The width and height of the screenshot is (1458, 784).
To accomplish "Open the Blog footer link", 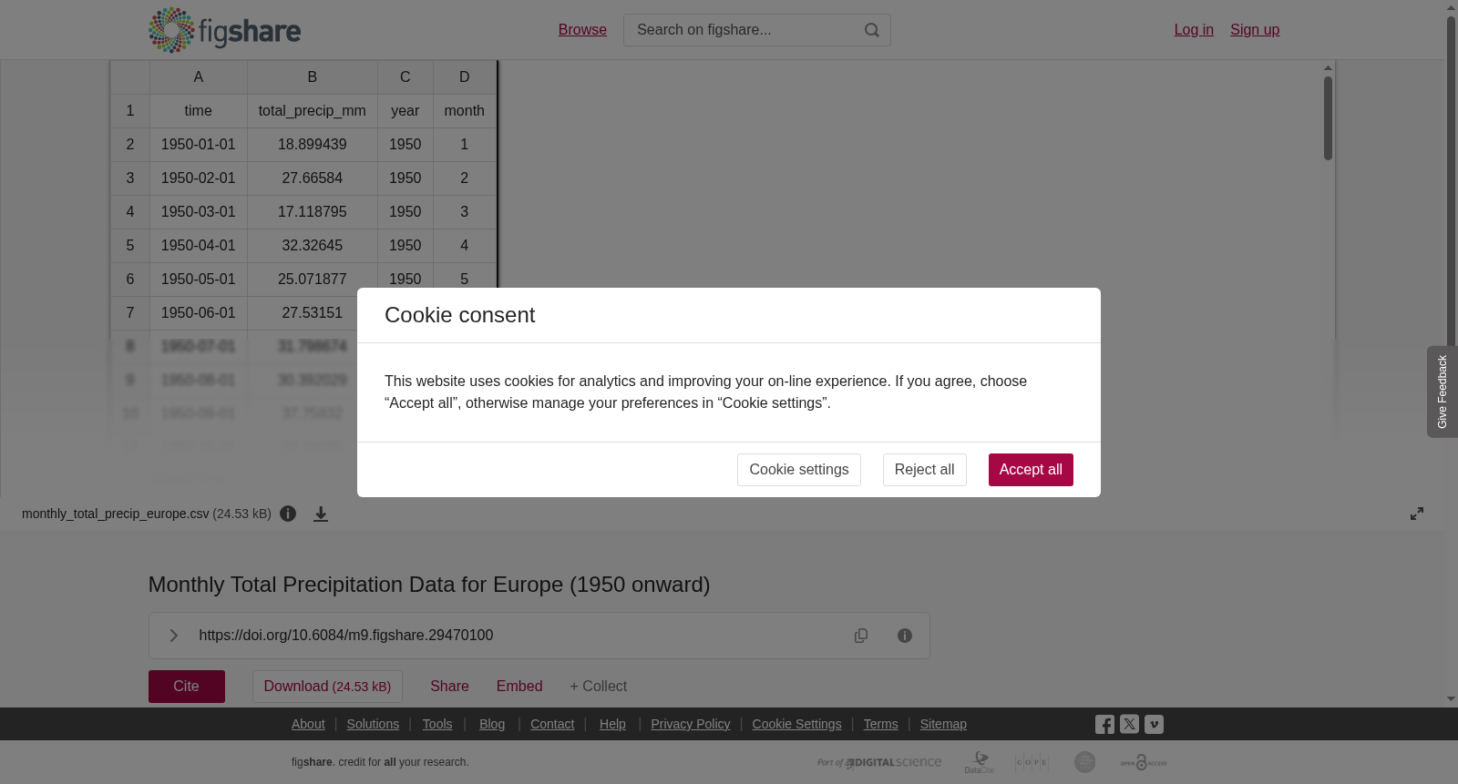I will click(492, 724).
